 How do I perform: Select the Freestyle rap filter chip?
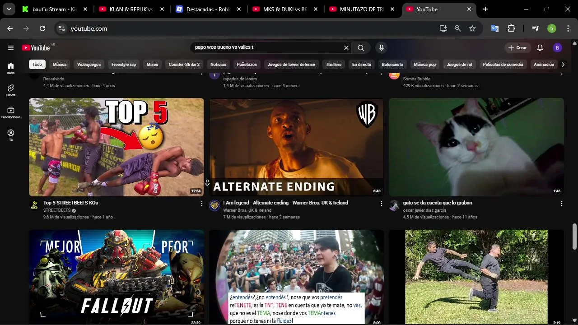click(124, 65)
